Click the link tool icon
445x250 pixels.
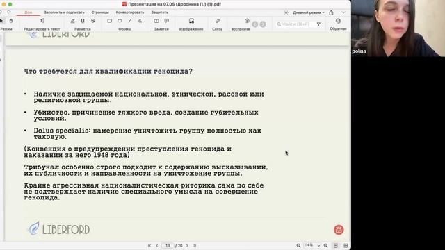tap(218, 21)
